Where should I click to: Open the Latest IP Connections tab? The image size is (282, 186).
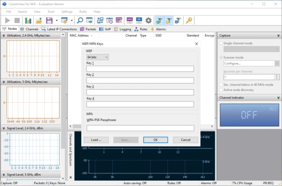59,29
